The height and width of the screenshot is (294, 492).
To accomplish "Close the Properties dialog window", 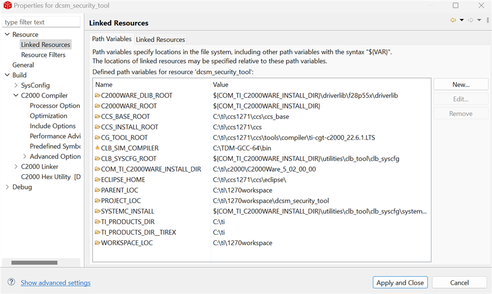I will (x=481, y=6).
